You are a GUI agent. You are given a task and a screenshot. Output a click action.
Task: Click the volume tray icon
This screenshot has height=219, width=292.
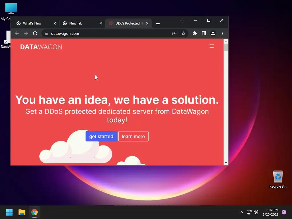(x=256, y=212)
